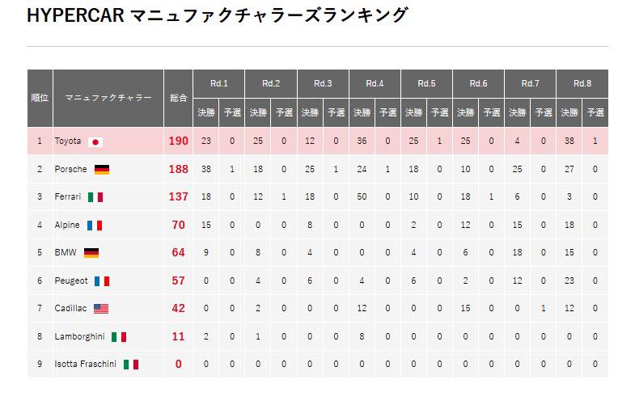Viewport: 635px width, 405px height.
Task: Click the 総合 total column header
Action: click(x=178, y=99)
